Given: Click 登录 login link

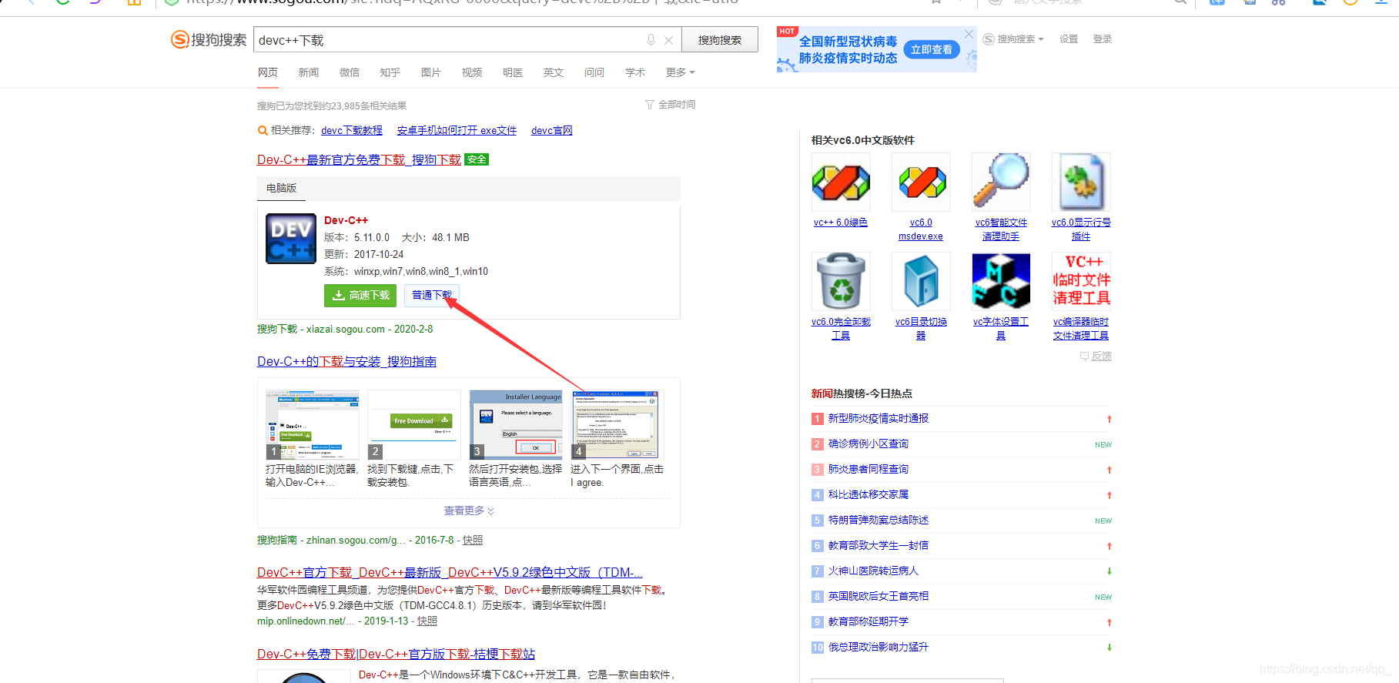Looking at the screenshot, I should coord(1103,39).
